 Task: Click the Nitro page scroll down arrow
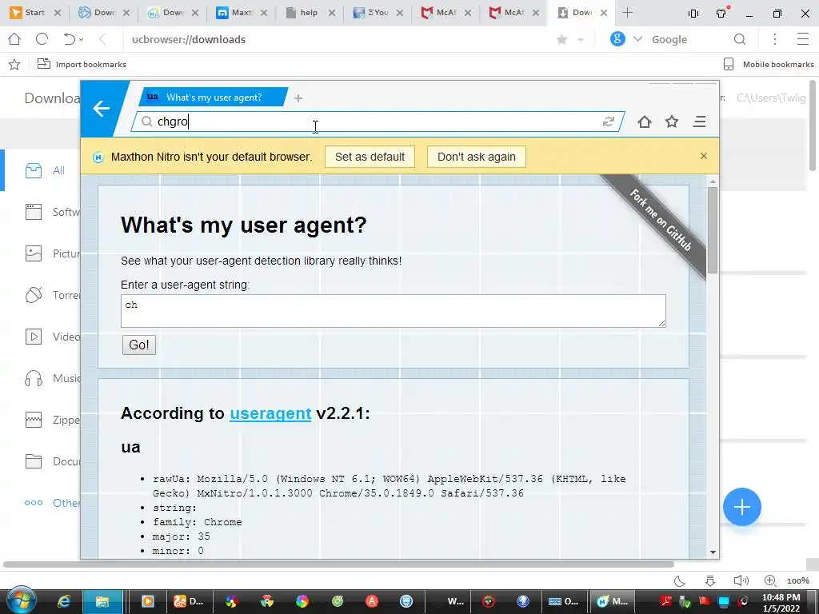(713, 552)
